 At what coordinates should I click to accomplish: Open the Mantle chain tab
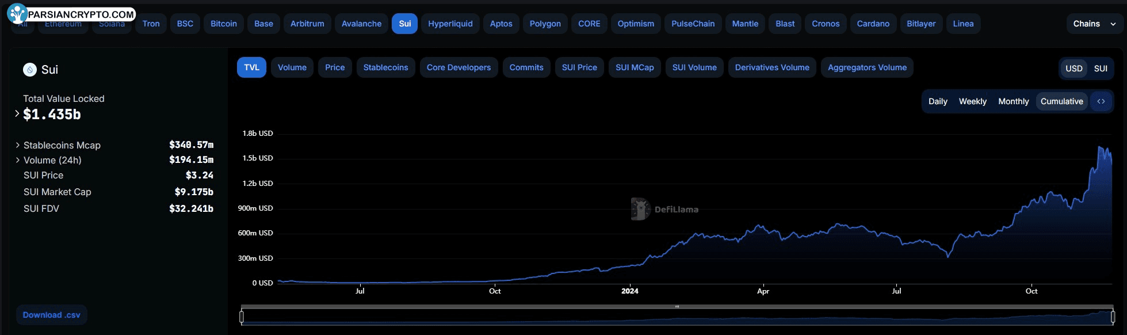coord(745,24)
